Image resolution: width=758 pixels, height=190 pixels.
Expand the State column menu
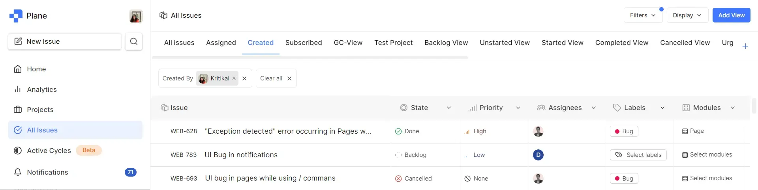[449, 108]
